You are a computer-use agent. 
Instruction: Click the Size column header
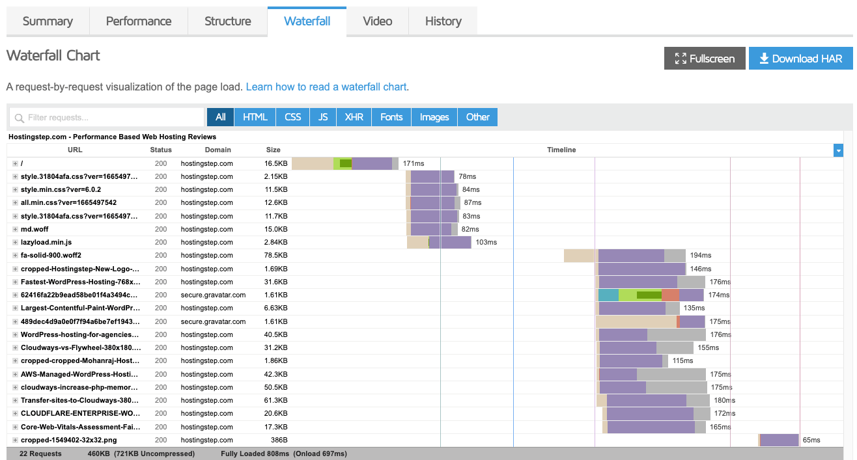coord(273,150)
